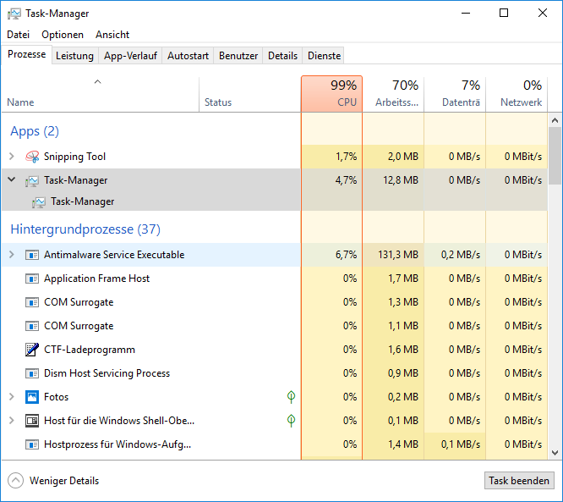Click the CTF-Ladeprogramm pen icon
Image resolution: width=563 pixels, height=502 pixels.
(x=32, y=350)
